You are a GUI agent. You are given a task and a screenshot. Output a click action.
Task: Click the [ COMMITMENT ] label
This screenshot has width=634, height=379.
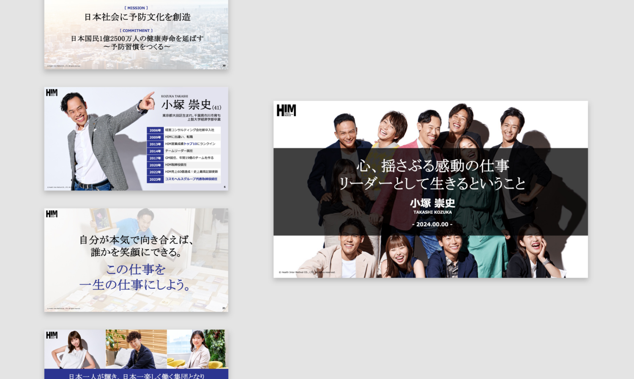136,30
